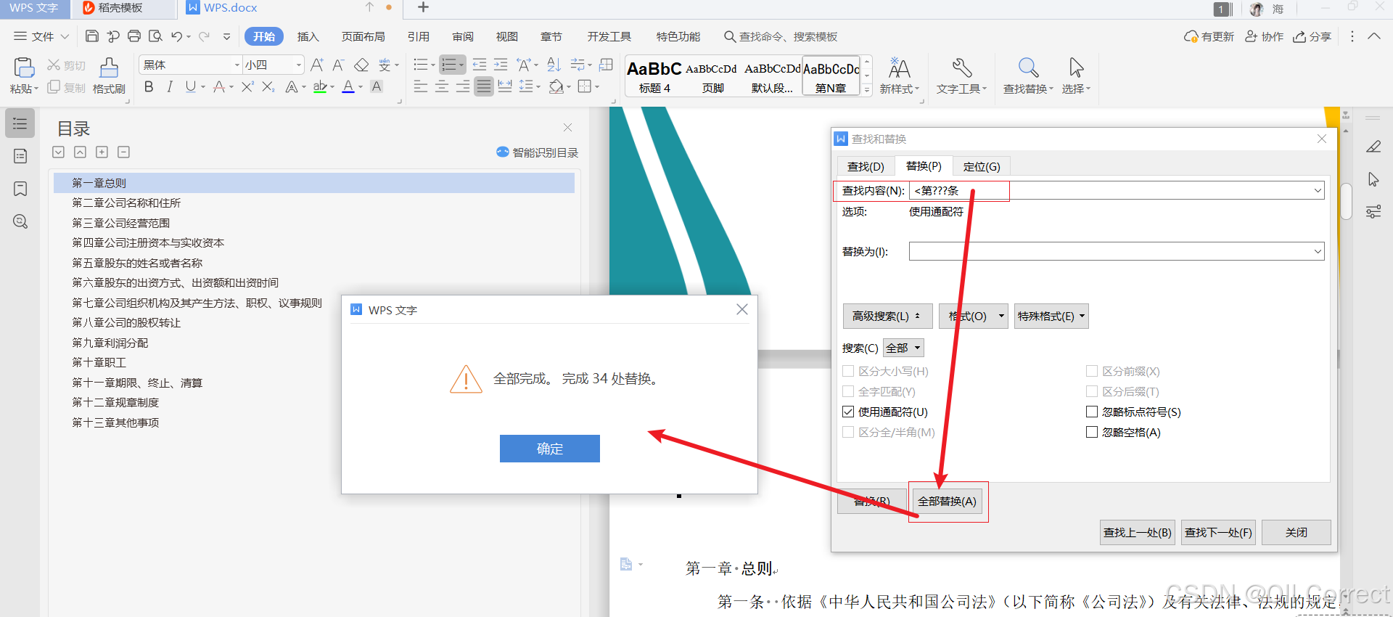Viewport: 1393px width, 617px height.
Task: Open the font name dropdown (黑体)
Action: (x=237, y=65)
